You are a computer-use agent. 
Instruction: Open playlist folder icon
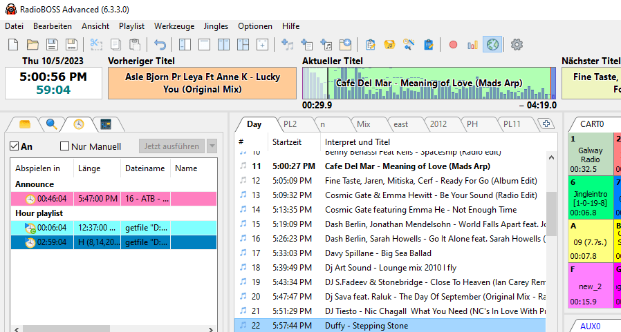[33, 45]
